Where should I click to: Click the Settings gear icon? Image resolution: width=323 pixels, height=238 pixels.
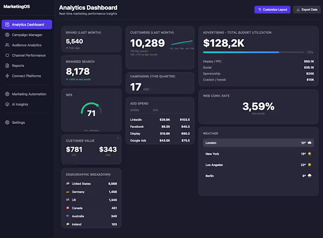coord(7,122)
